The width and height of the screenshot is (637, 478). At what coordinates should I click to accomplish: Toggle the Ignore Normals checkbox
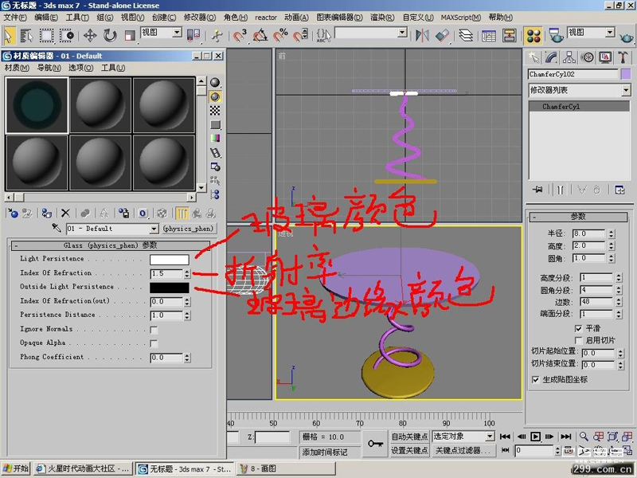[154, 330]
